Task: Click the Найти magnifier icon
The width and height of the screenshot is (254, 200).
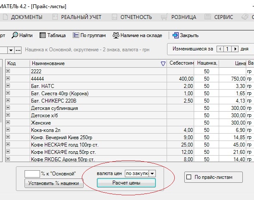Action: coord(15,35)
